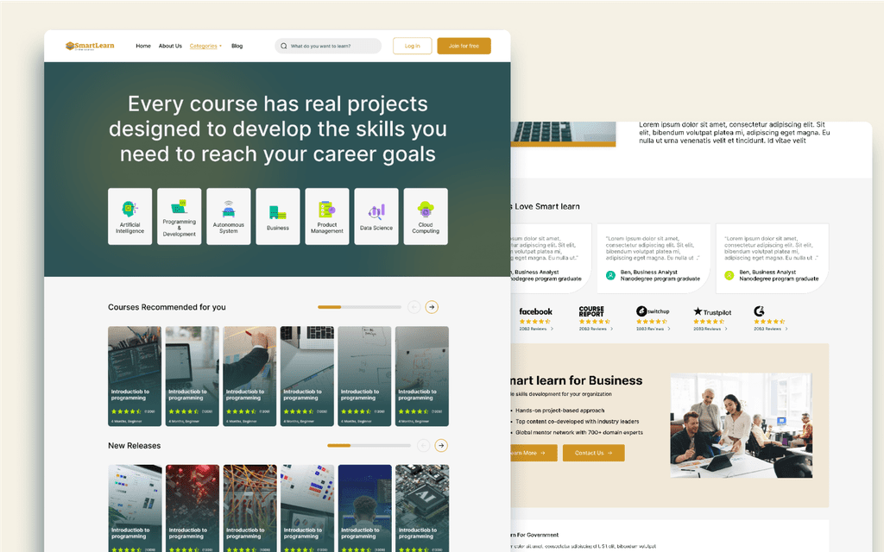Screen dimensions: 884x552
Task: Open course card with orange network cables
Action: click(249, 508)
